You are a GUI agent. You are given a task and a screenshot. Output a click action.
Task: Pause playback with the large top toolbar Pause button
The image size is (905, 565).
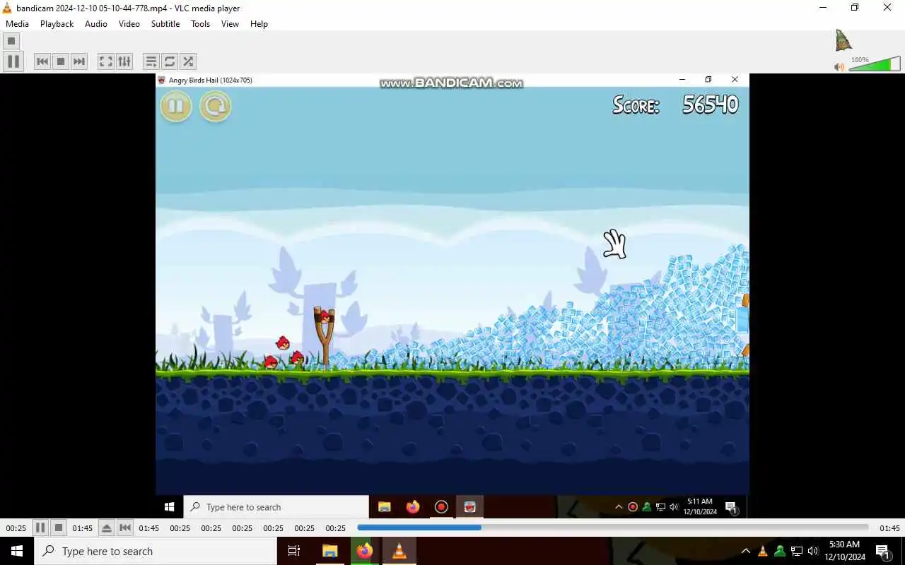(x=13, y=61)
